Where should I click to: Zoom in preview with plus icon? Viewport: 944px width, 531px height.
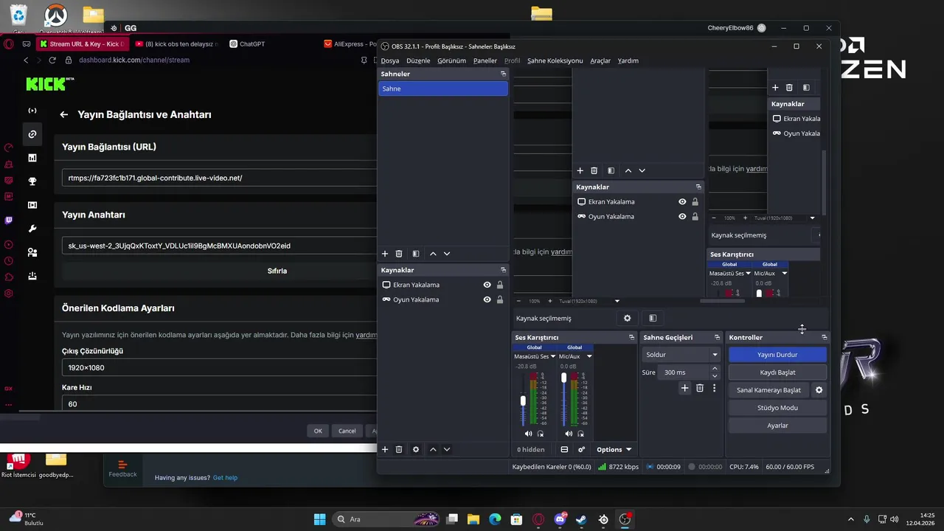[x=549, y=301]
